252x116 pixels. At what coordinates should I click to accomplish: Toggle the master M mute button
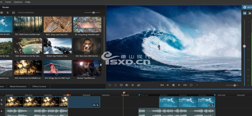(x=250, y=13)
